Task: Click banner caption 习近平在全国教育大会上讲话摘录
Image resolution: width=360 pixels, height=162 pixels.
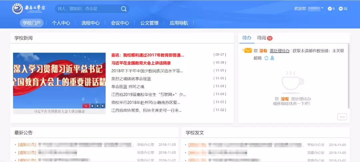Action: 59,111
